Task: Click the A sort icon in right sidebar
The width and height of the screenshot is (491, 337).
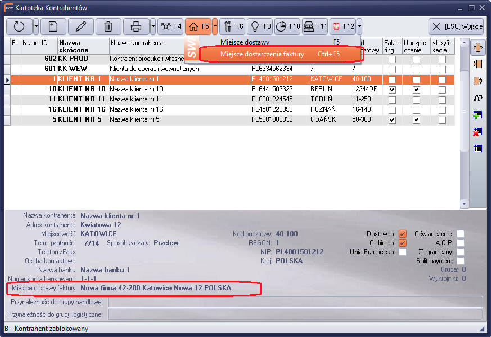Action: [478, 97]
